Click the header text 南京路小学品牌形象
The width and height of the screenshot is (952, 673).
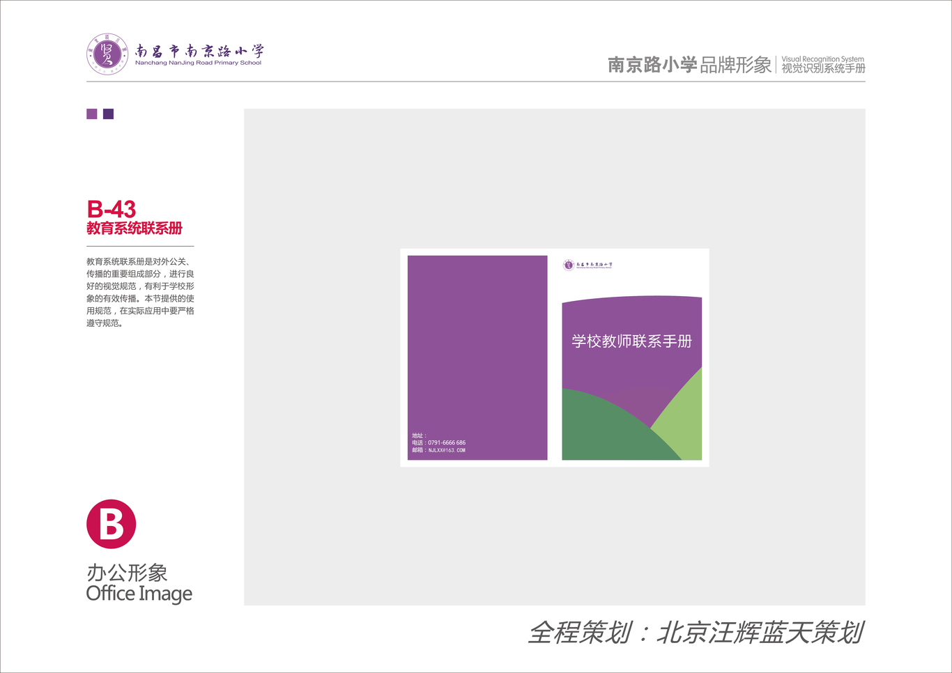pos(689,65)
